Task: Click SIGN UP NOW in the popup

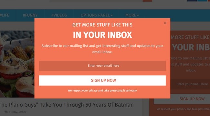Action: [x=102, y=81]
